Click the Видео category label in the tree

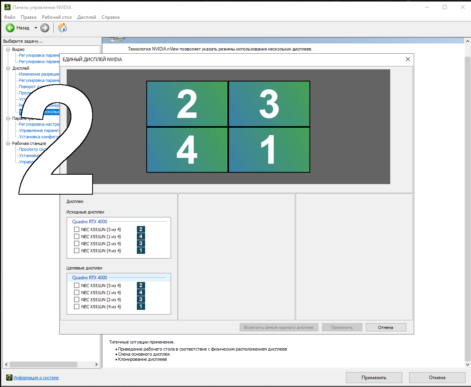click(x=18, y=49)
